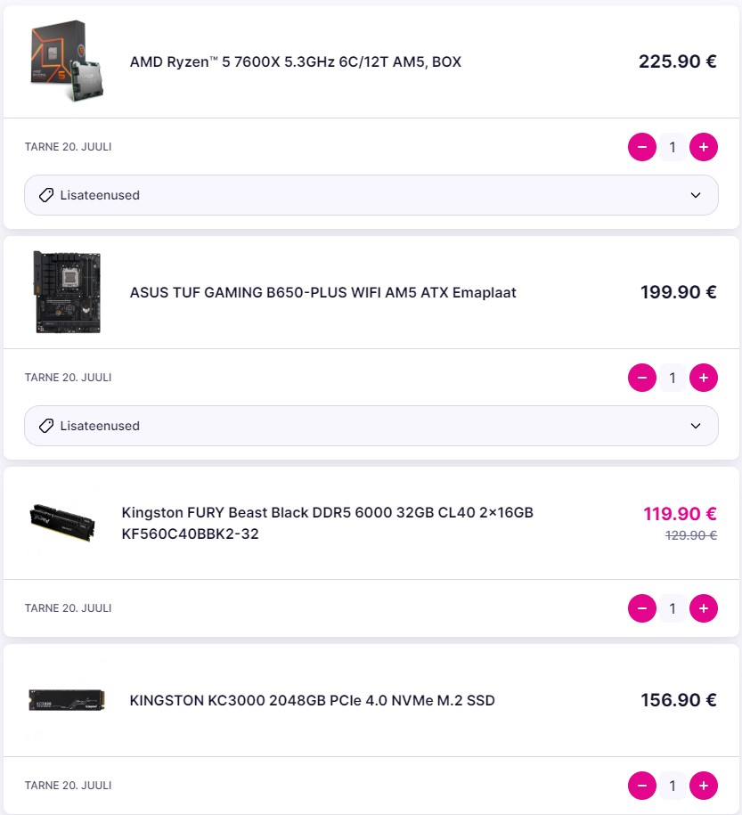Decrease Kingston KC3000 SSD quantity
Viewport: 742px width, 815px height.
point(641,786)
